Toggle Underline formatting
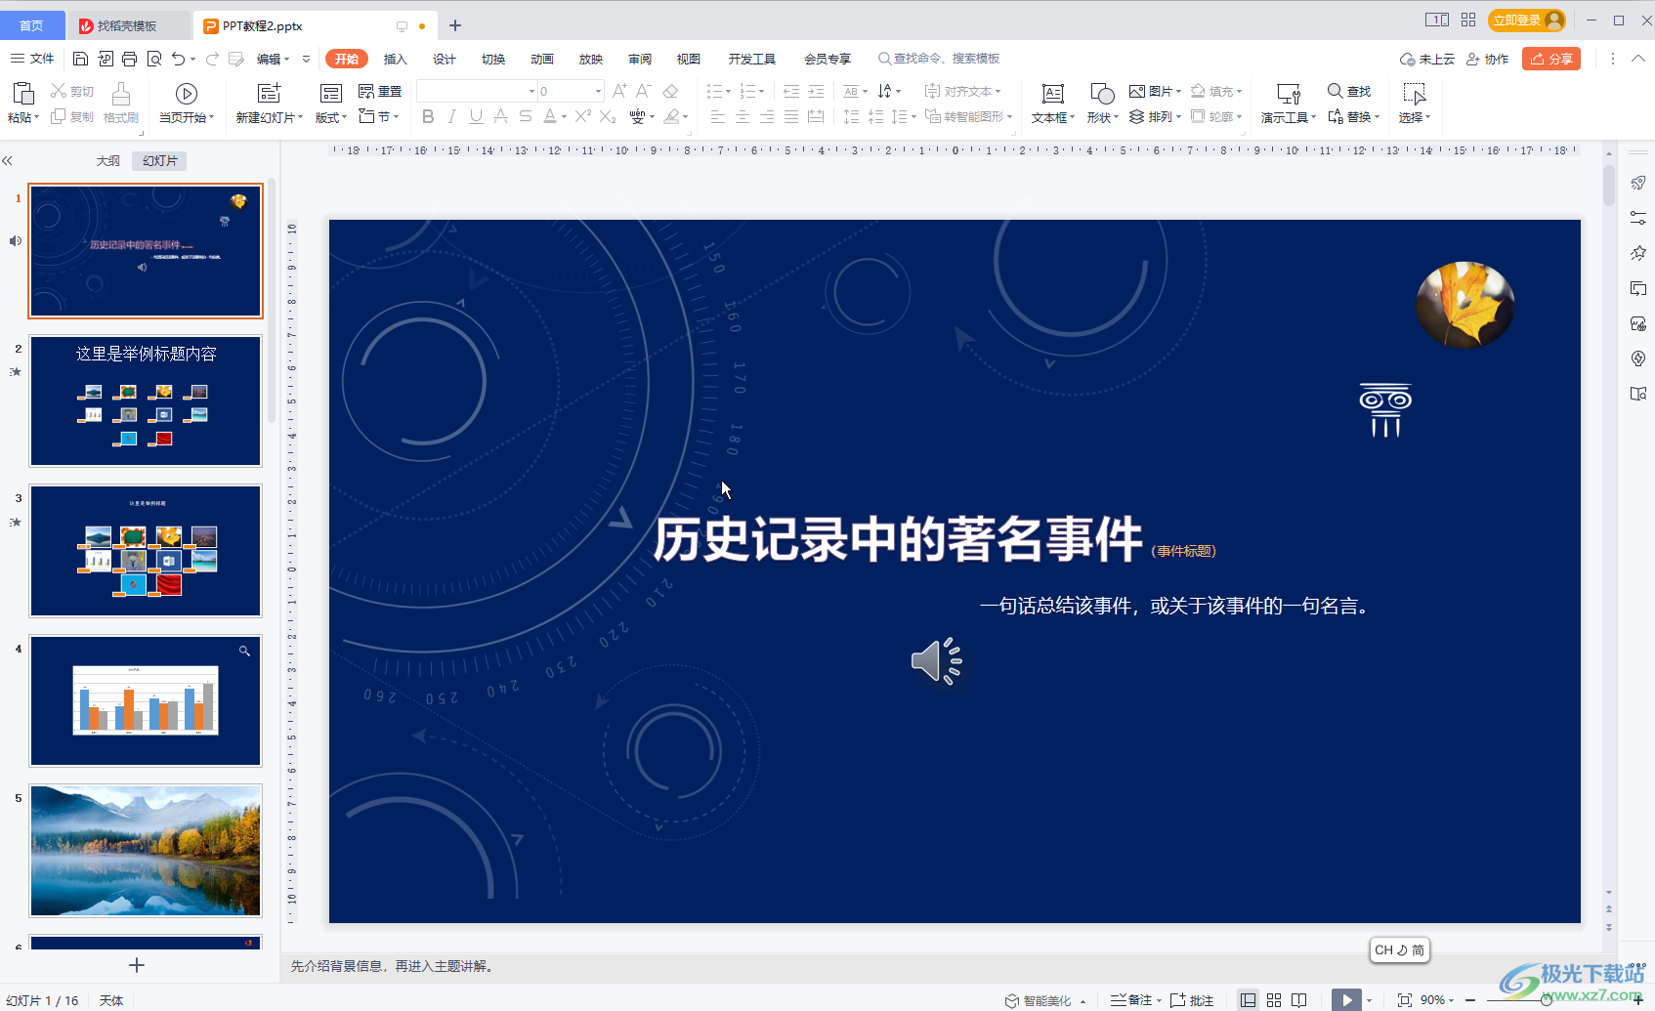The image size is (1655, 1011). [476, 117]
